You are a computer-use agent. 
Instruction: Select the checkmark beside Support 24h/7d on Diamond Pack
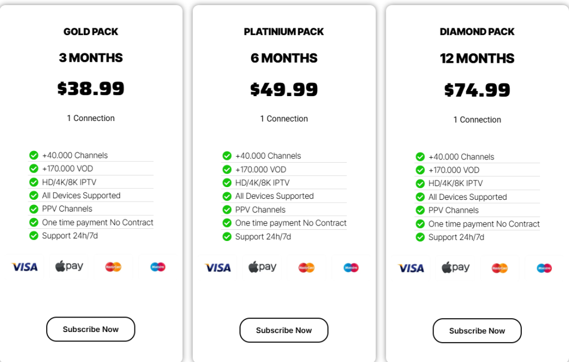coord(420,237)
